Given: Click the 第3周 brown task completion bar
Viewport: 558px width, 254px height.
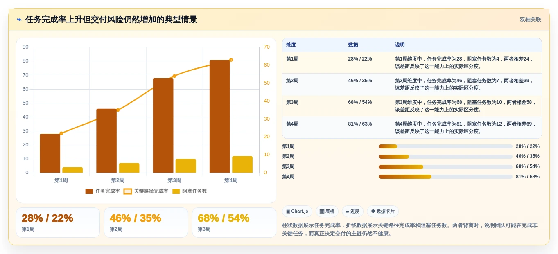Looking at the screenshot, I should pyautogui.click(x=163, y=125).
